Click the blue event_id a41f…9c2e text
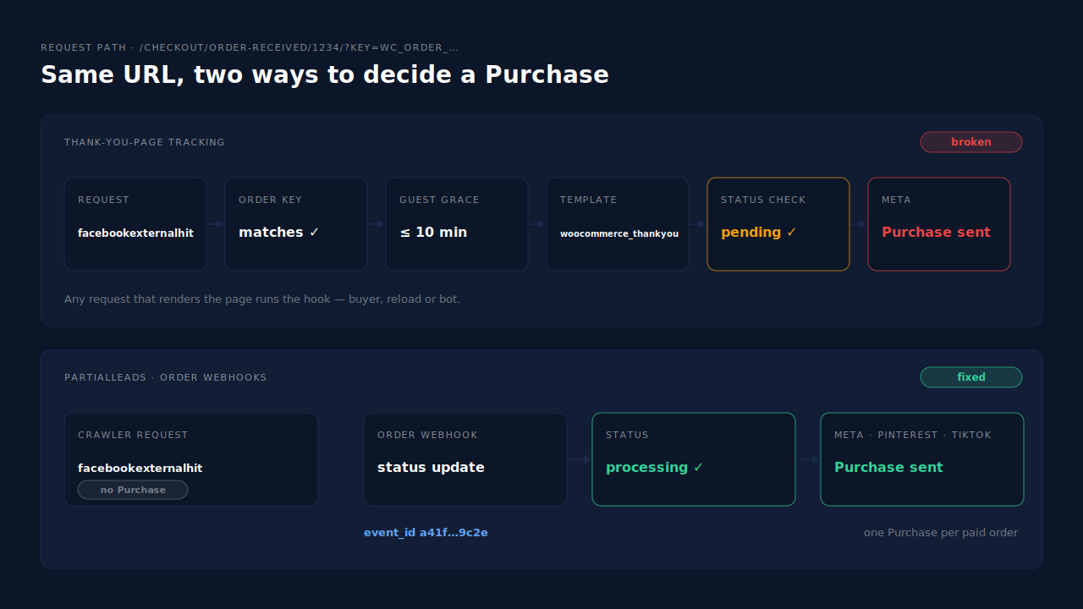Viewport: 1083px width, 609px height. pyautogui.click(x=426, y=533)
